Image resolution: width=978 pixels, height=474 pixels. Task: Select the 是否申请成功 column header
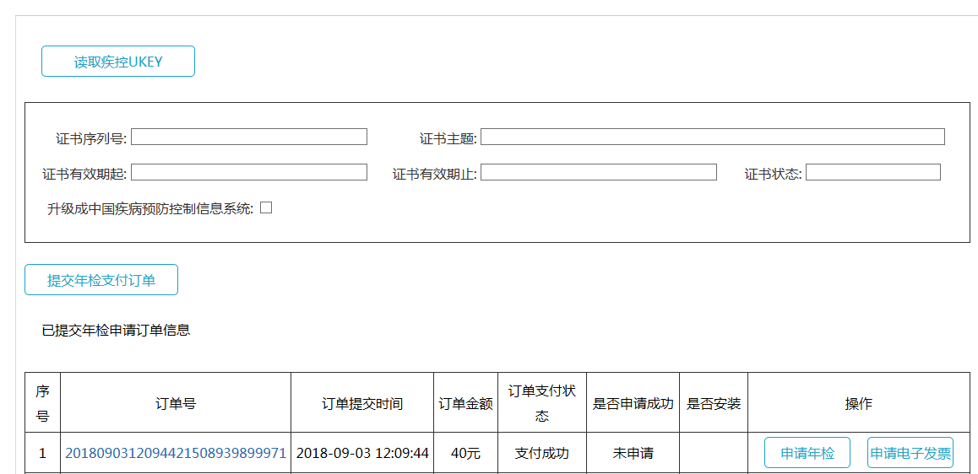tap(633, 403)
